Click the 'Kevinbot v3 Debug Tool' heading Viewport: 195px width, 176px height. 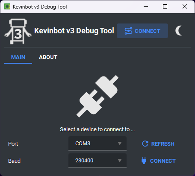(x=74, y=31)
